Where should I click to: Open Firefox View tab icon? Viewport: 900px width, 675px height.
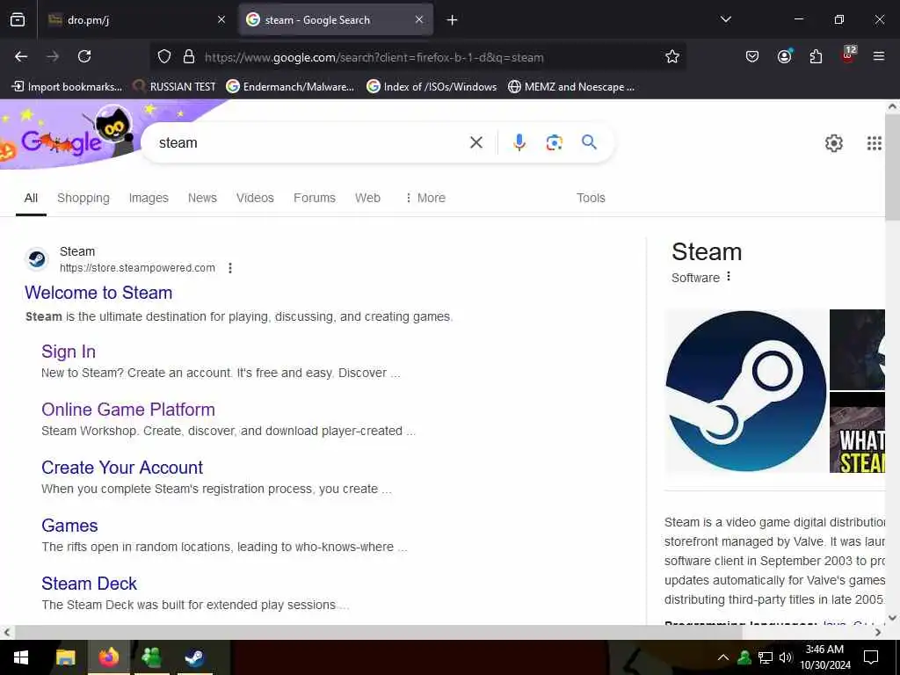tap(18, 19)
